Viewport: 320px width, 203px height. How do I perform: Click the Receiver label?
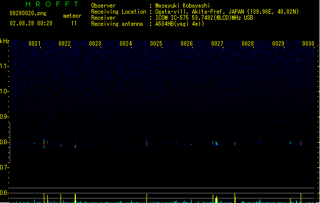[x=103, y=18]
